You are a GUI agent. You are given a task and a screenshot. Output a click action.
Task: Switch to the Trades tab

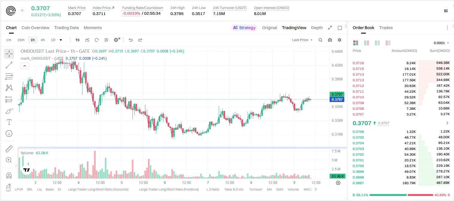386,28
